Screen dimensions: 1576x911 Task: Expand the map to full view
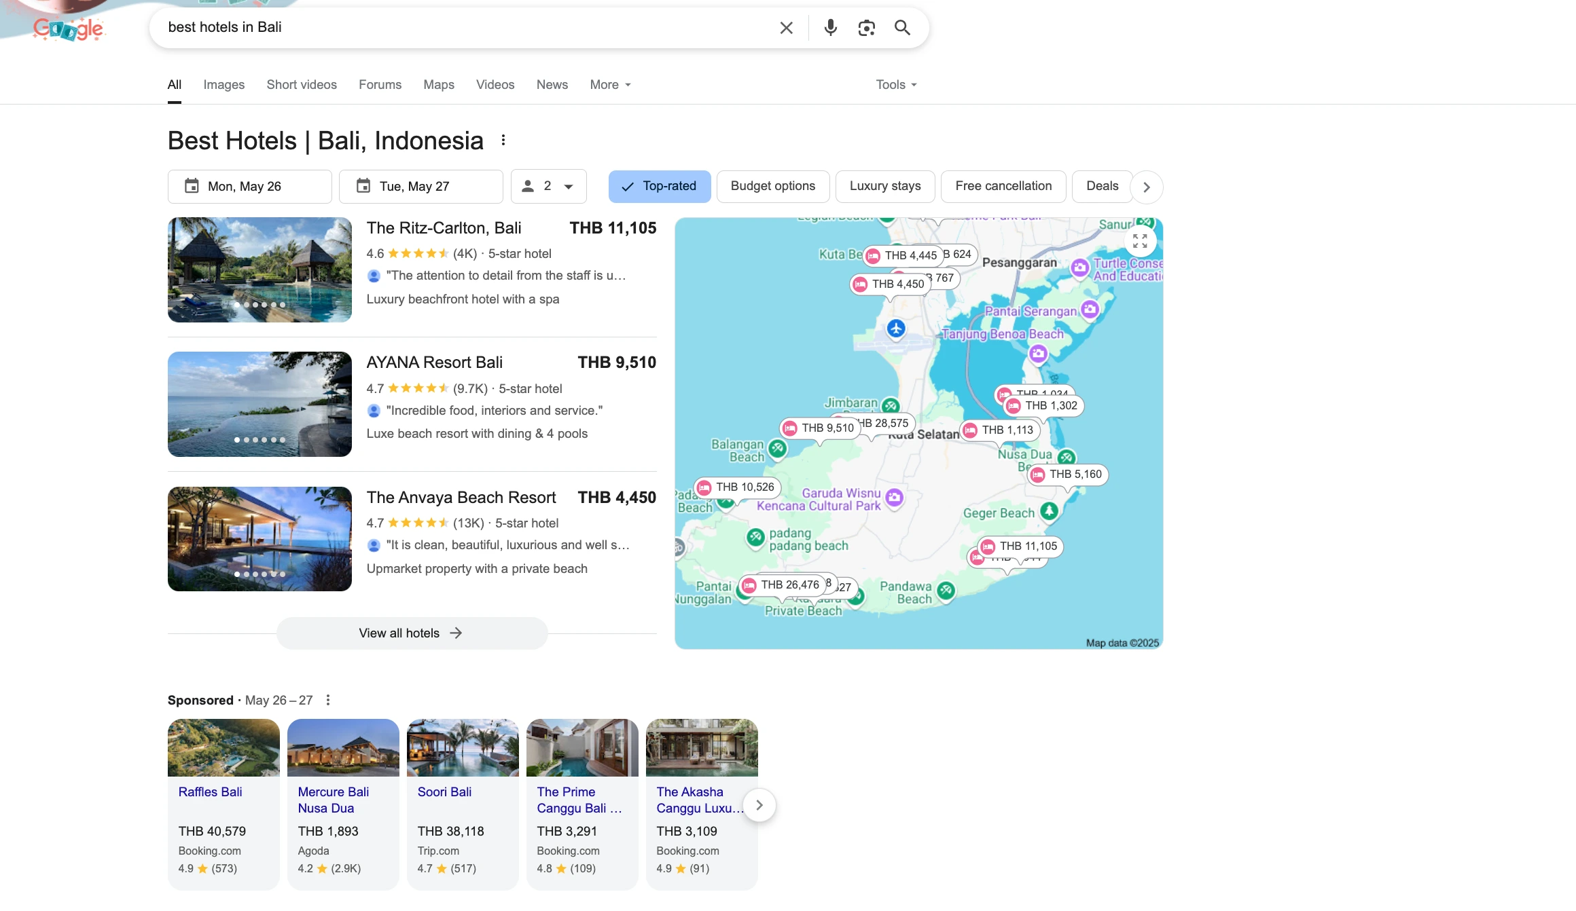point(1140,241)
